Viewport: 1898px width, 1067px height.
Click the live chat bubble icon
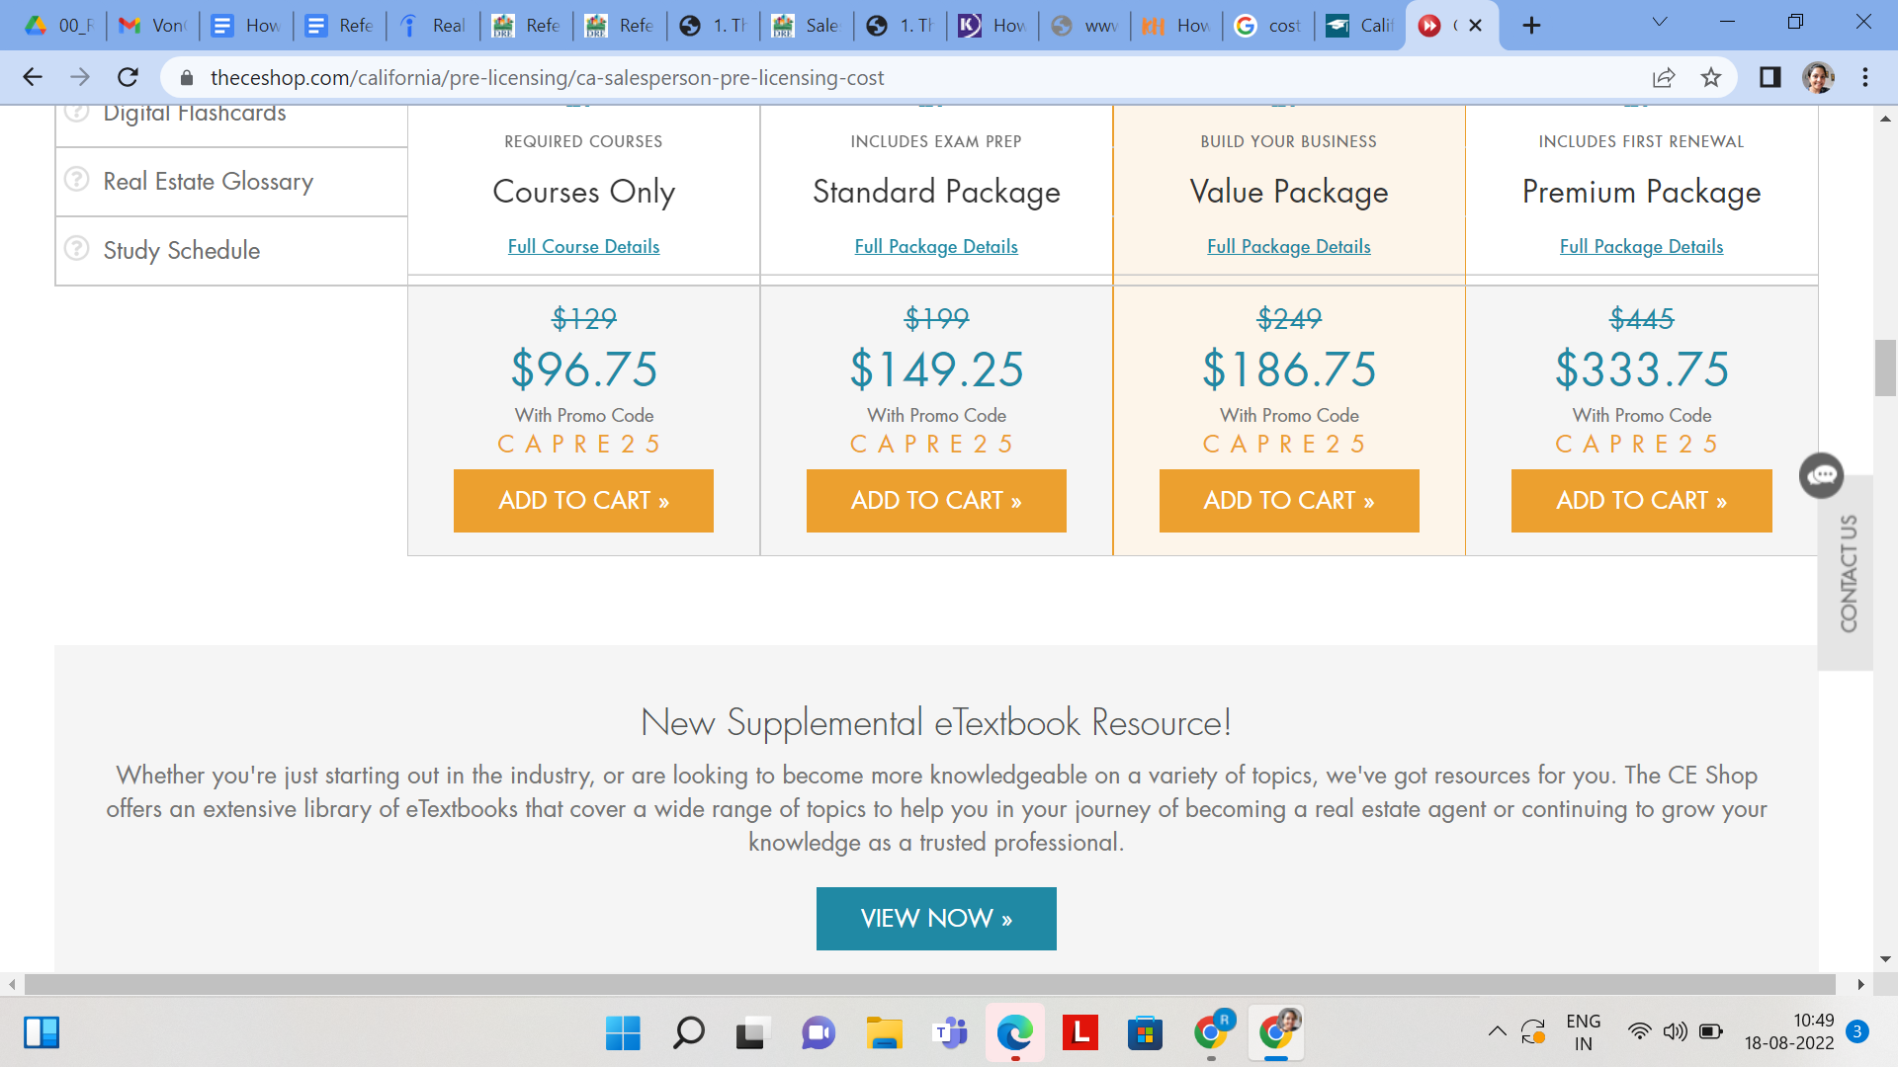tap(1823, 475)
